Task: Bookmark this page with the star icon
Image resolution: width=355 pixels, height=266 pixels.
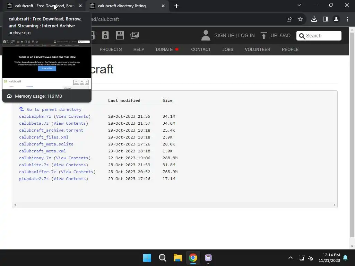Action: (300, 19)
